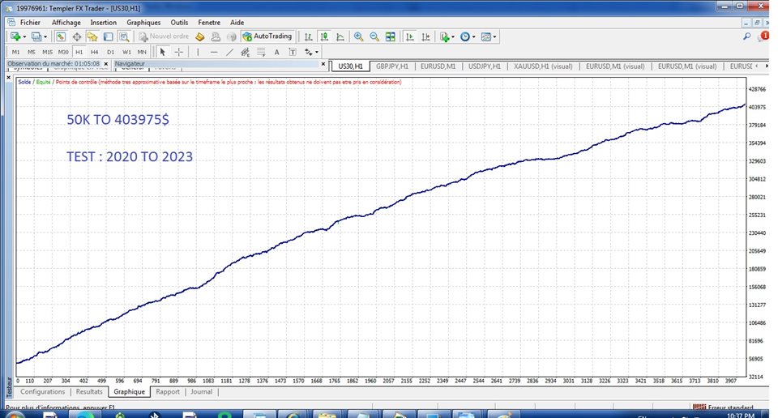778x418 pixels.
Task: Open the Fichier menu
Action: tap(30, 23)
